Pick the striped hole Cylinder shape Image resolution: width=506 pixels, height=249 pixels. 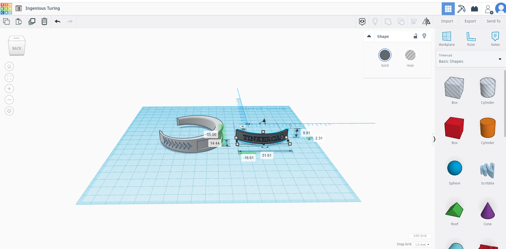click(487, 88)
